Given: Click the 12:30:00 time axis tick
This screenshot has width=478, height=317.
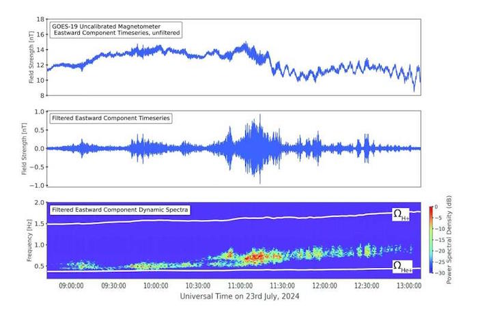Looking at the screenshot, I should tap(367, 286).
